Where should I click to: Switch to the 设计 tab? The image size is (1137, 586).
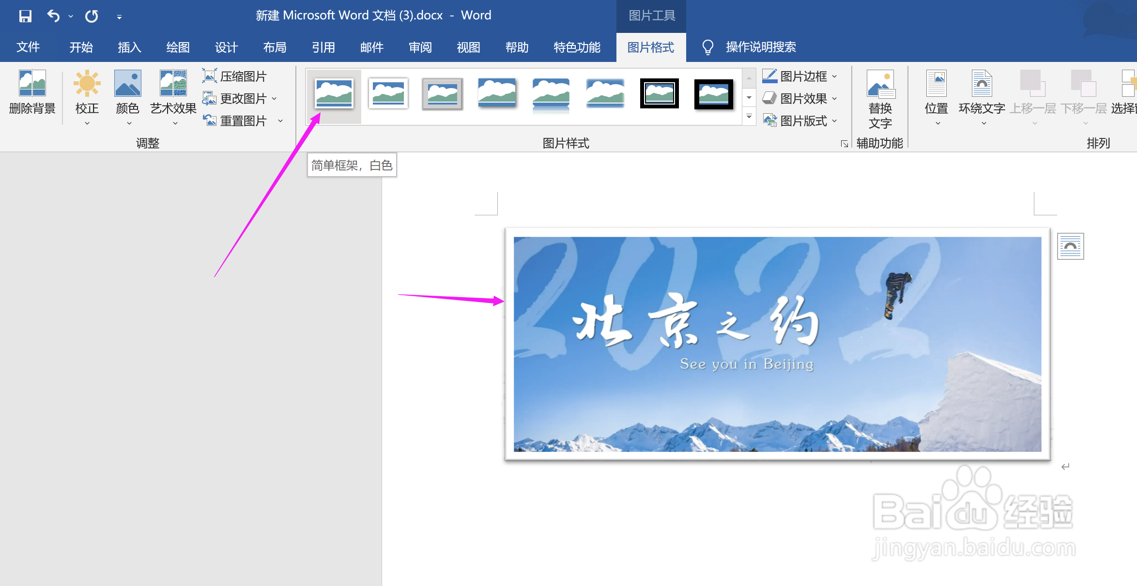[x=226, y=47]
